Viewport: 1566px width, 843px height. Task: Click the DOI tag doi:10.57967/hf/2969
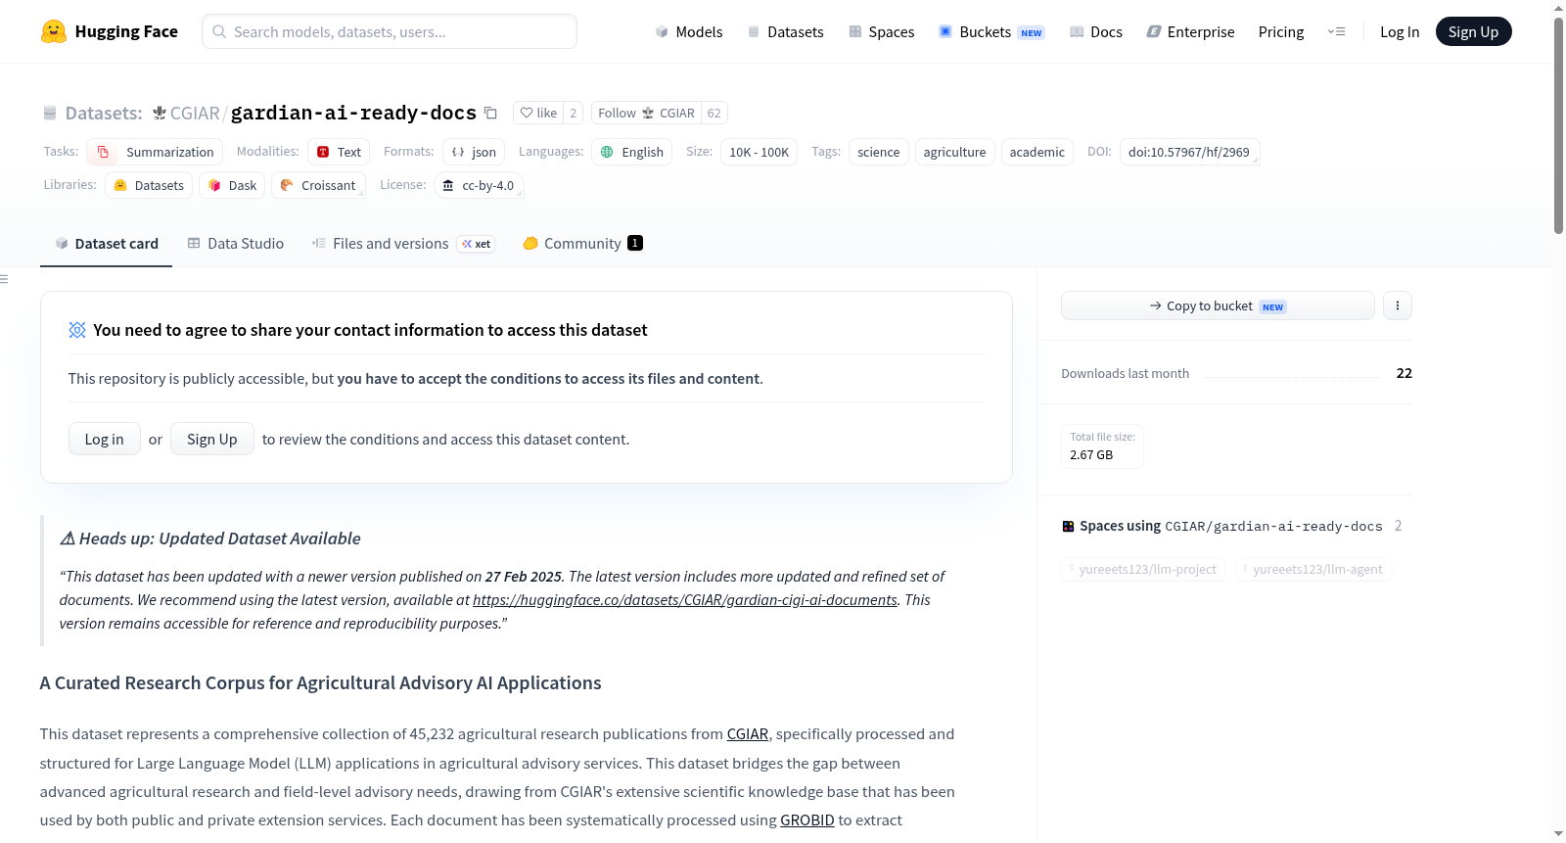click(x=1189, y=152)
